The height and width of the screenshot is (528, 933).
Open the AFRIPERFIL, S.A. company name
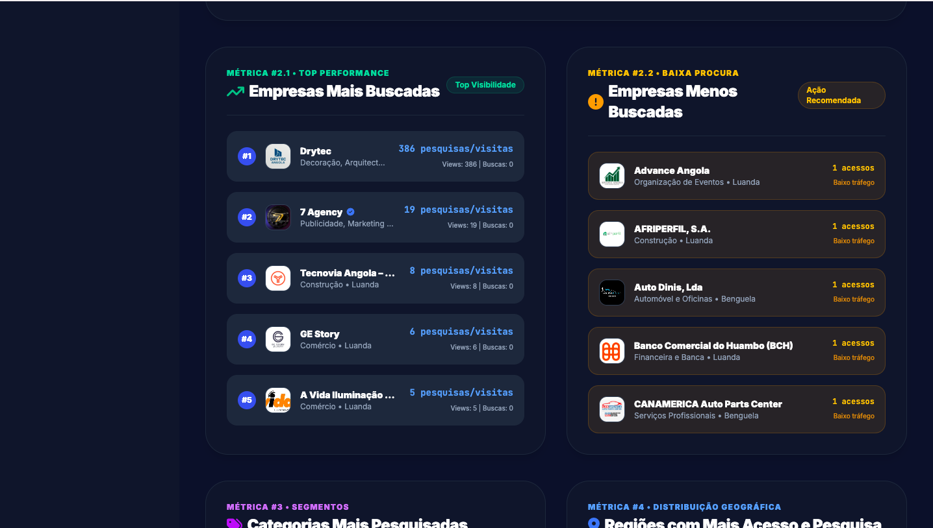[x=672, y=229]
